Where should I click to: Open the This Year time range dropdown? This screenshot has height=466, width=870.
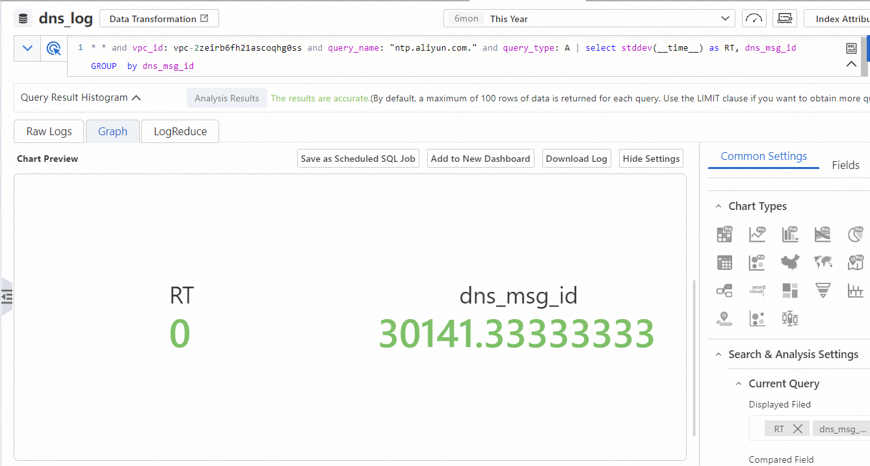[589, 19]
